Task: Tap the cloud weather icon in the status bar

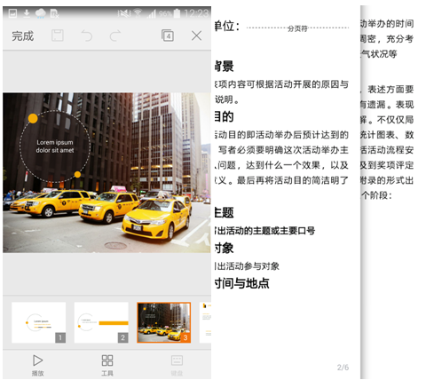Action: click(41, 13)
